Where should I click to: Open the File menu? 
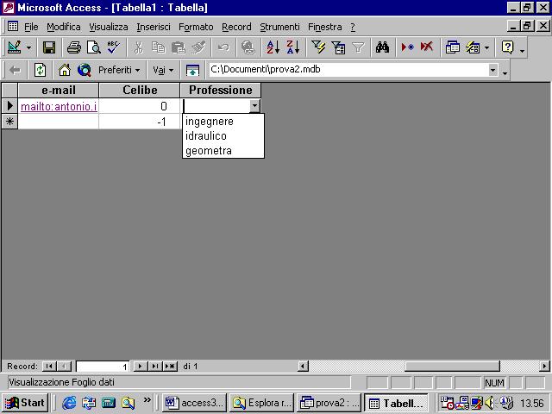(x=31, y=27)
